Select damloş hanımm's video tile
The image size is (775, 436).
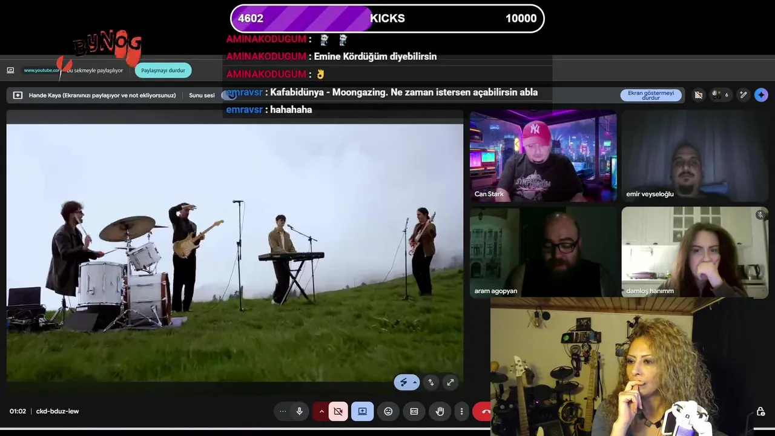click(694, 252)
